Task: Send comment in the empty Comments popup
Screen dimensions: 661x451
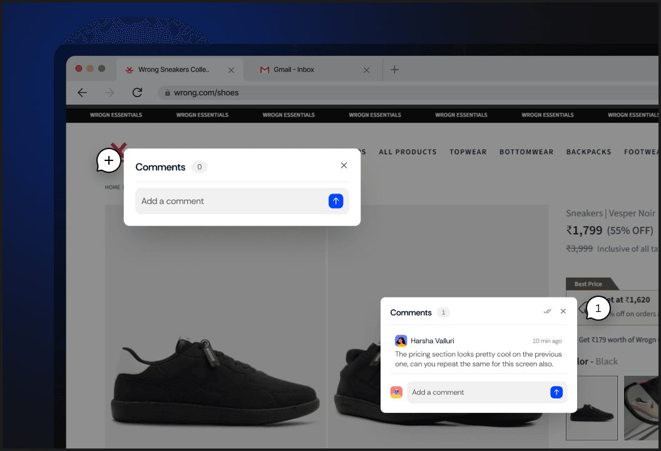Action: (x=336, y=201)
